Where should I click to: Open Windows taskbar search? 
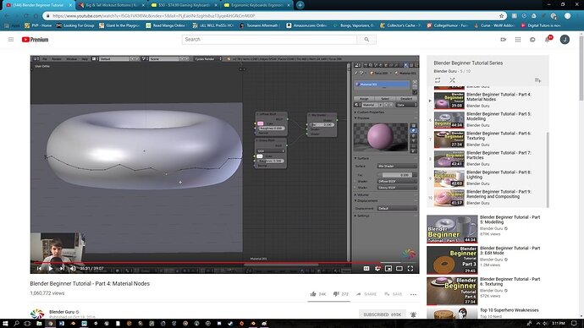coord(16,324)
